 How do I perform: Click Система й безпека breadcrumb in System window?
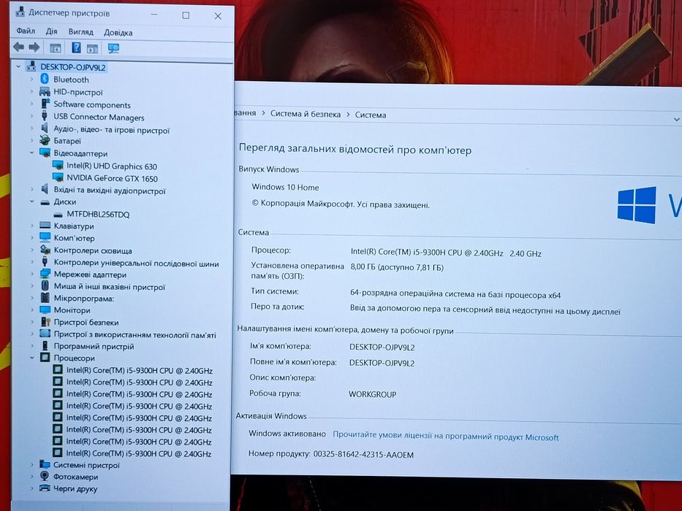click(306, 114)
